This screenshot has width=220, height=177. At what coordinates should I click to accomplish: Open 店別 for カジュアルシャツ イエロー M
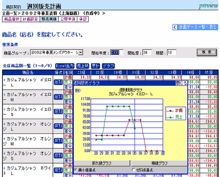tap(58, 97)
